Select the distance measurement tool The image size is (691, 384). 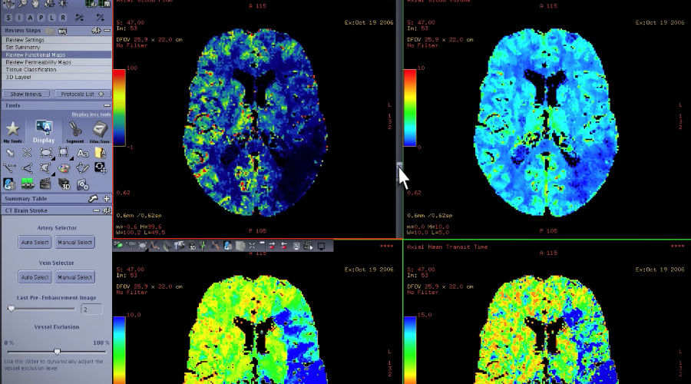(9, 168)
